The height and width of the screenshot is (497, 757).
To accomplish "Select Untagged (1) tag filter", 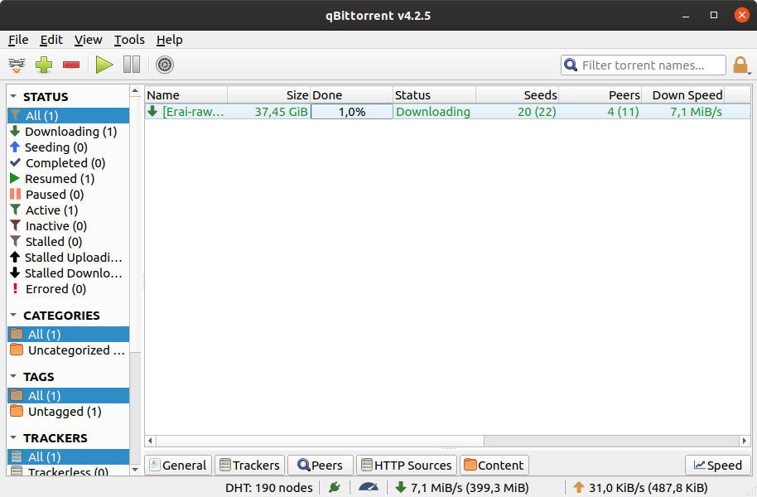I will tap(69, 412).
